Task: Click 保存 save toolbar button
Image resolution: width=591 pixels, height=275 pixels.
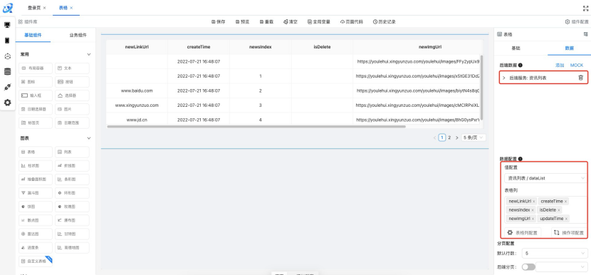Action: (x=218, y=22)
